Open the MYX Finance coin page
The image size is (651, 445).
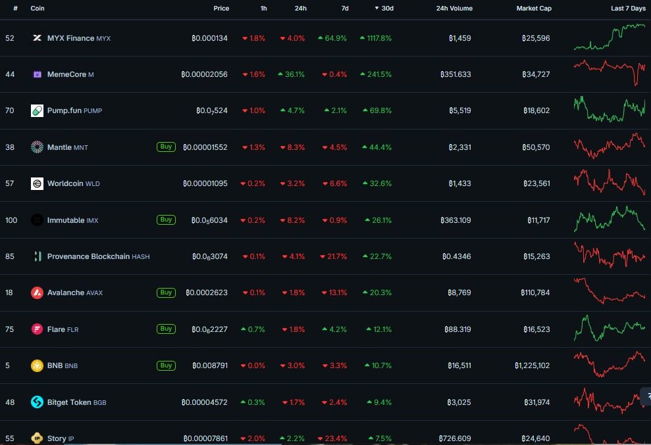tap(79, 38)
